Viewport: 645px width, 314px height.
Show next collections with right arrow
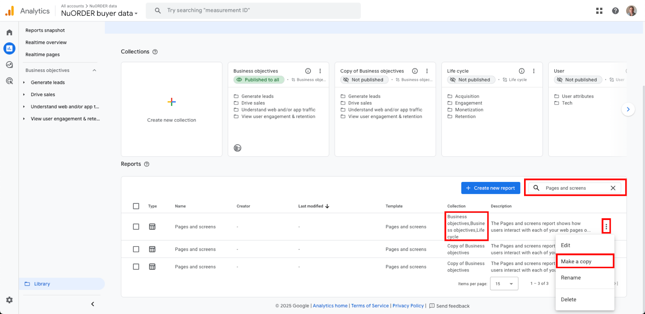628,109
